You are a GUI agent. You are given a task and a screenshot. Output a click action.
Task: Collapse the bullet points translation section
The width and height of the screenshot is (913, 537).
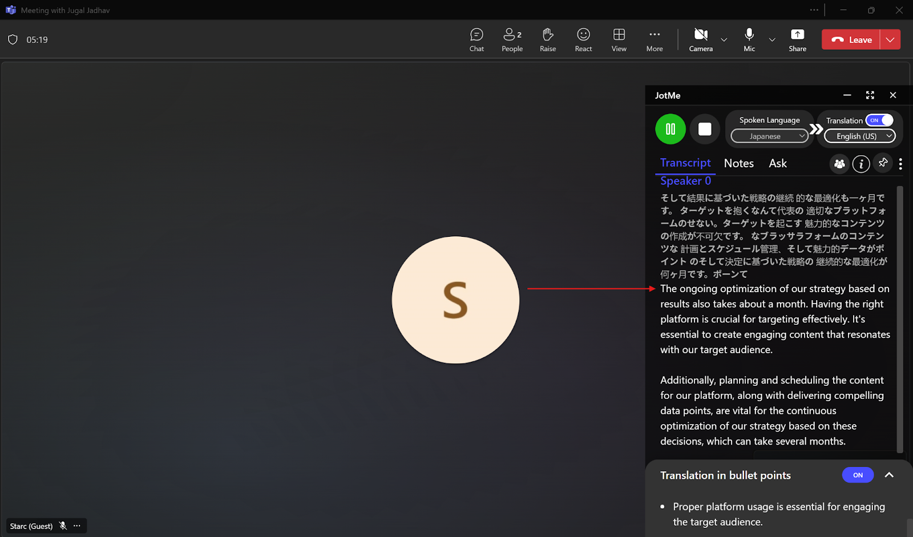889,475
